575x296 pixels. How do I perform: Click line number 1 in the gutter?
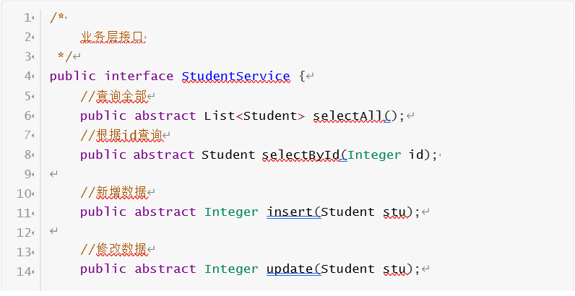coord(27,17)
